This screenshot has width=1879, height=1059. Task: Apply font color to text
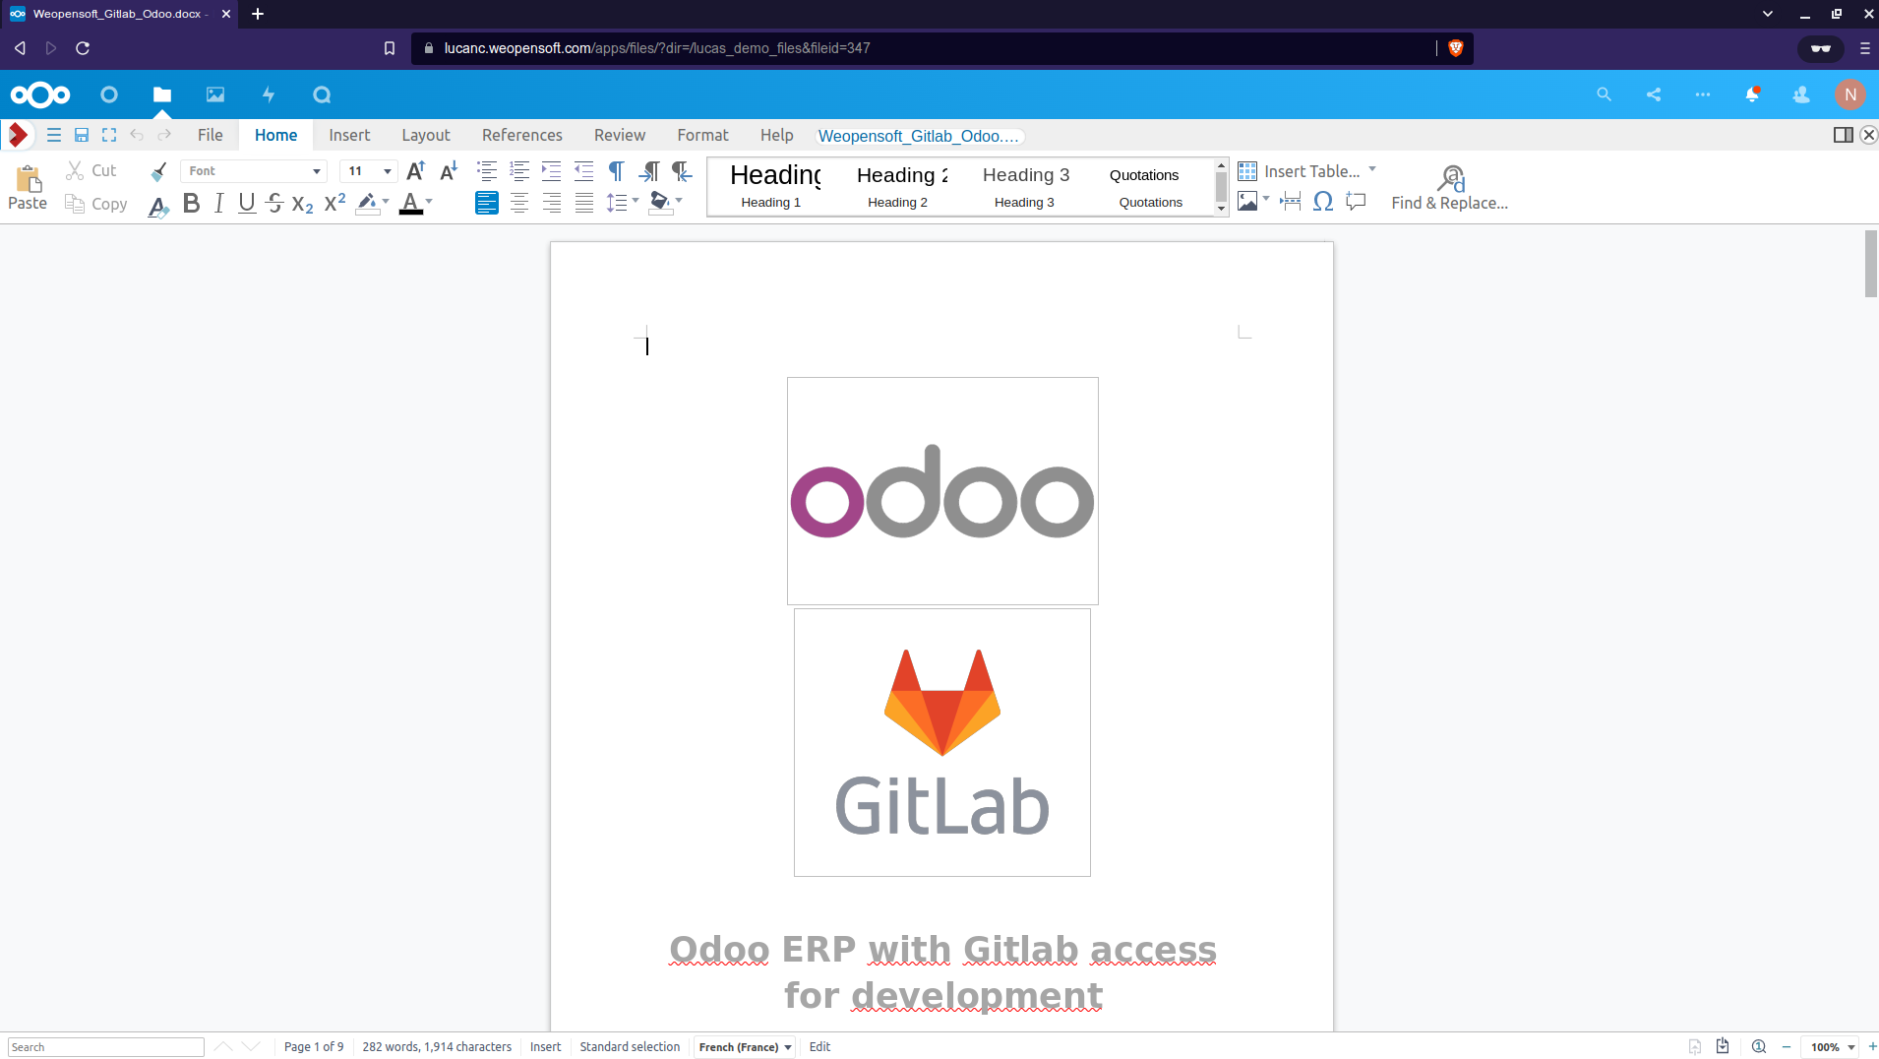click(411, 204)
